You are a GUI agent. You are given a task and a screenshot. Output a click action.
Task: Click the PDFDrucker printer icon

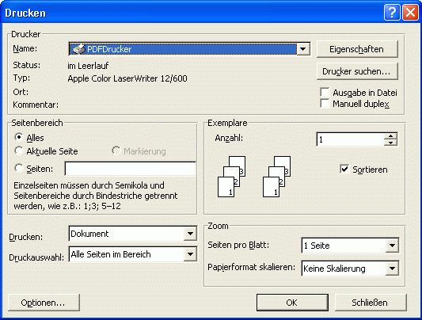pyautogui.click(x=78, y=49)
